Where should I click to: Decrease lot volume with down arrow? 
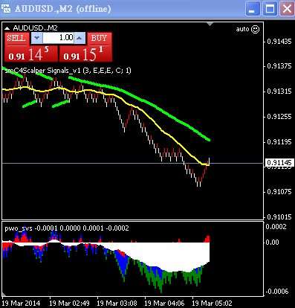(x=36, y=38)
